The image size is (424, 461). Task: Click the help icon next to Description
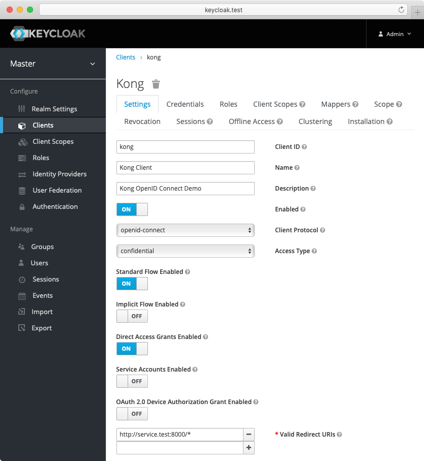coord(313,189)
